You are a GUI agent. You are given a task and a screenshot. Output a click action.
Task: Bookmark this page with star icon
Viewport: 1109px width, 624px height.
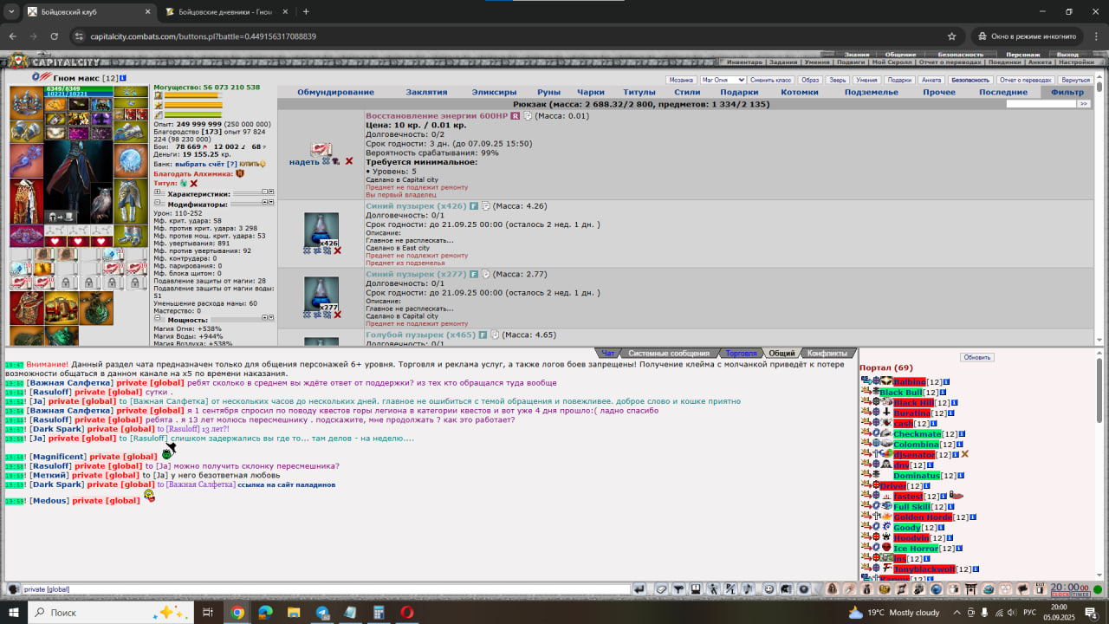click(x=951, y=36)
